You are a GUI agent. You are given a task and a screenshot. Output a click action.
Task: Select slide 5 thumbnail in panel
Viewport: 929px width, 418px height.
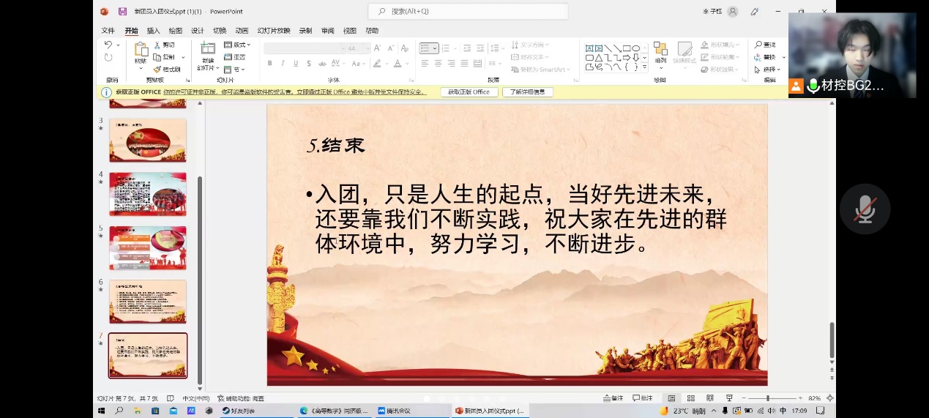click(148, 247)
